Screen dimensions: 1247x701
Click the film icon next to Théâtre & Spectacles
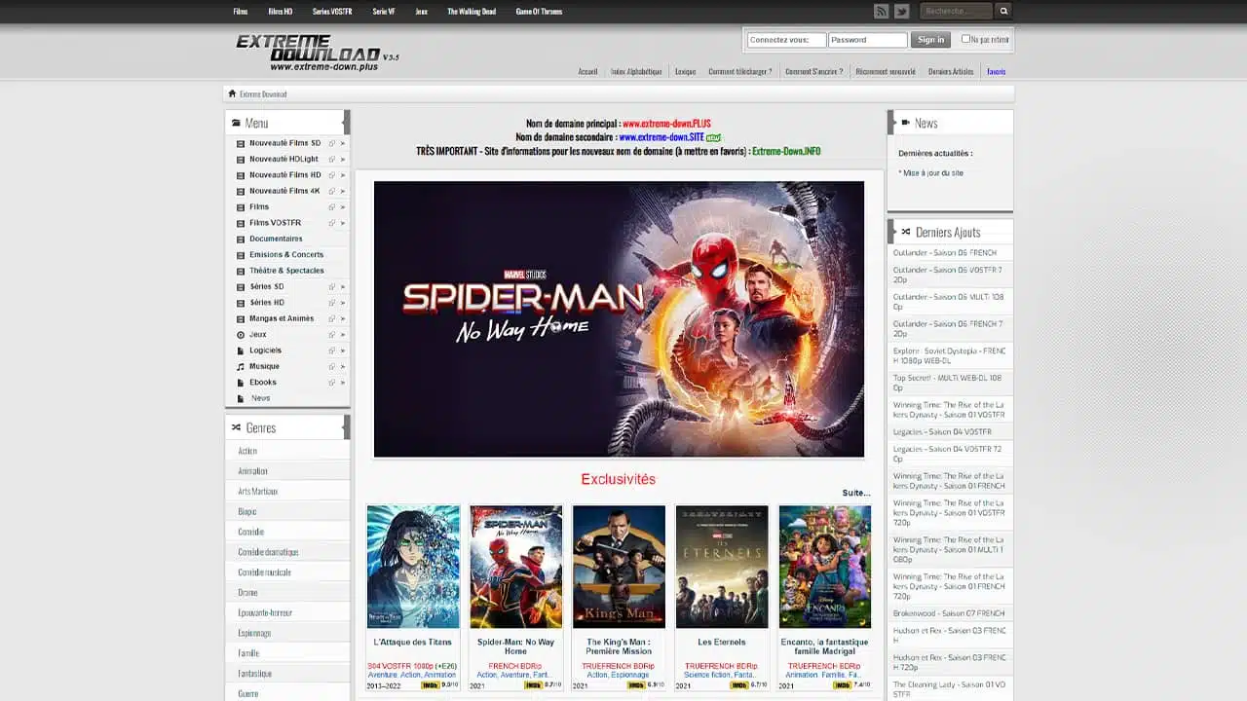(x=241, y=271)
